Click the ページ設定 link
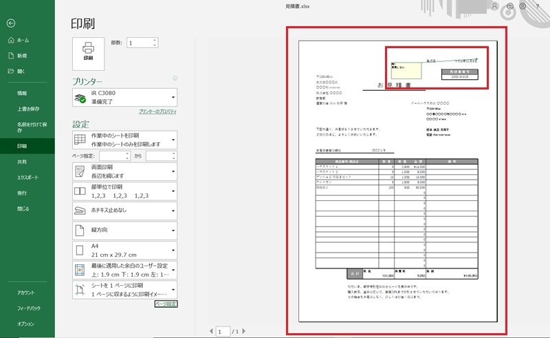Image resolution: width=550 pixels, height=338 pixels. (166, 304)
